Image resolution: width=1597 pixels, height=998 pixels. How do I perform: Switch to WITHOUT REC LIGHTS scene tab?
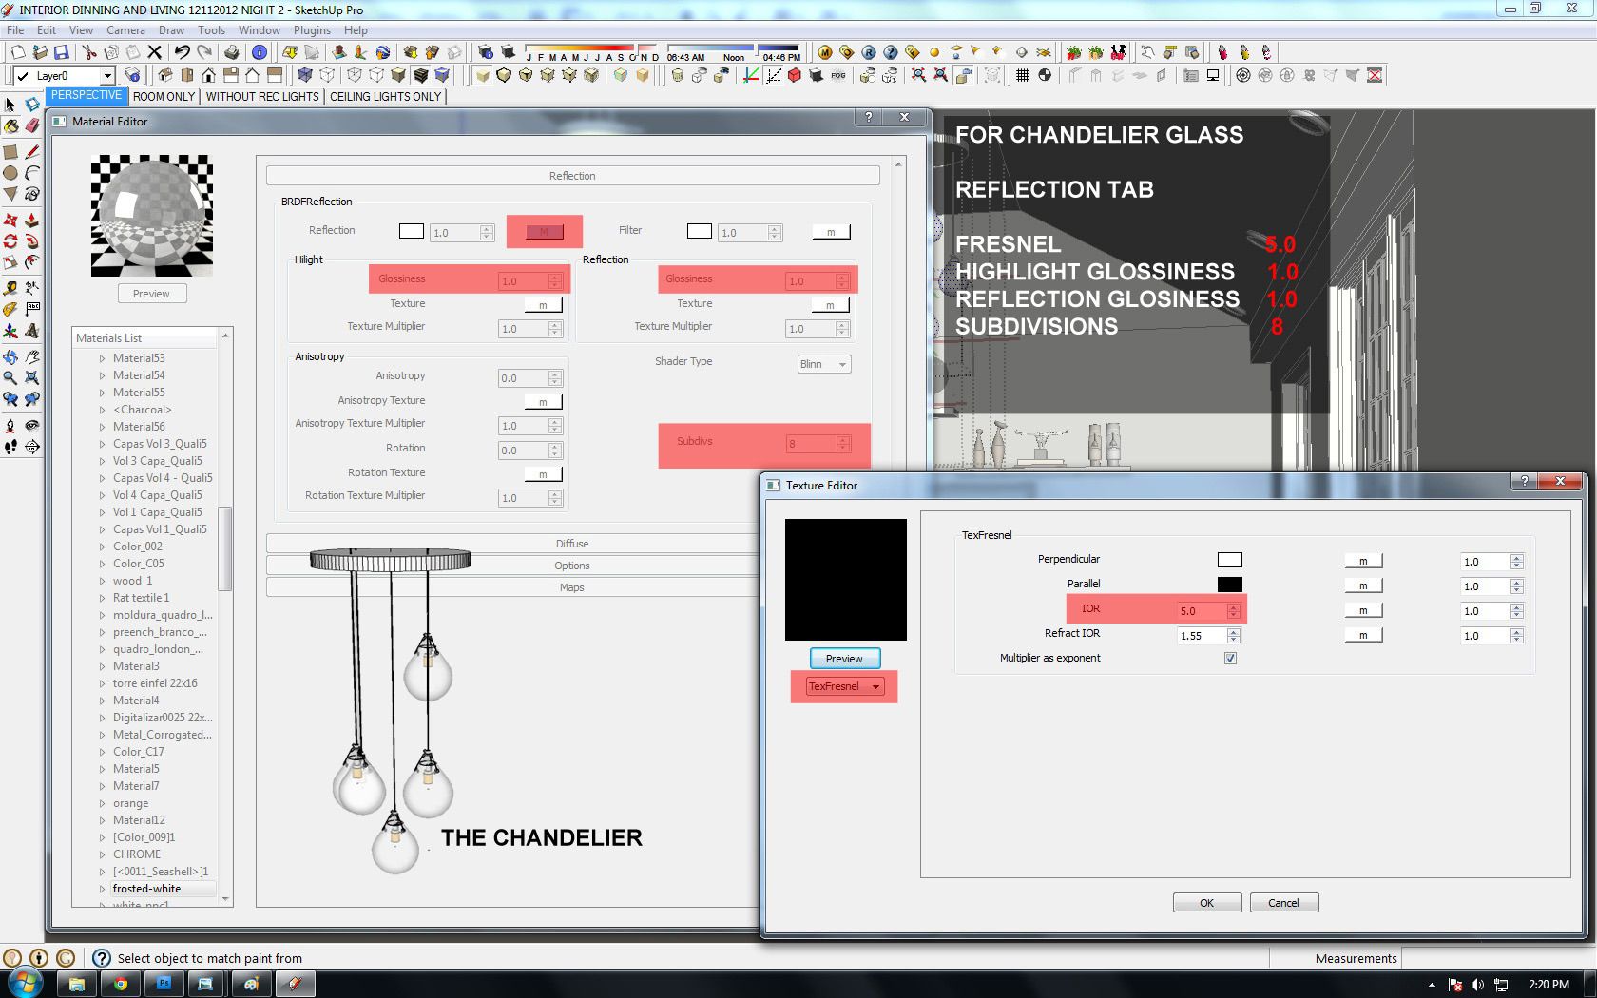(262, 96)
